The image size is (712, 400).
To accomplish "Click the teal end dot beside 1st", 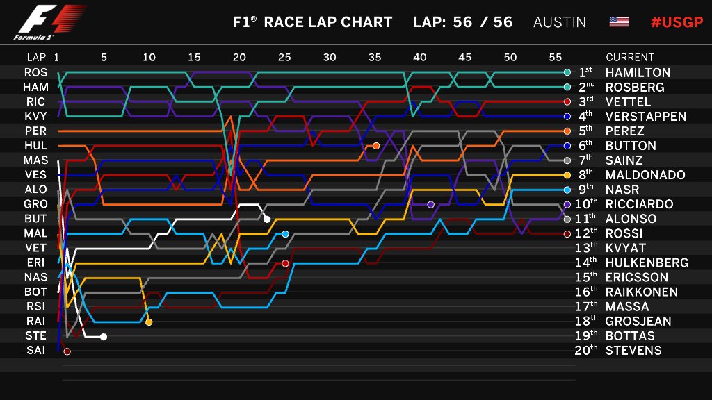I will click(567, 72).
